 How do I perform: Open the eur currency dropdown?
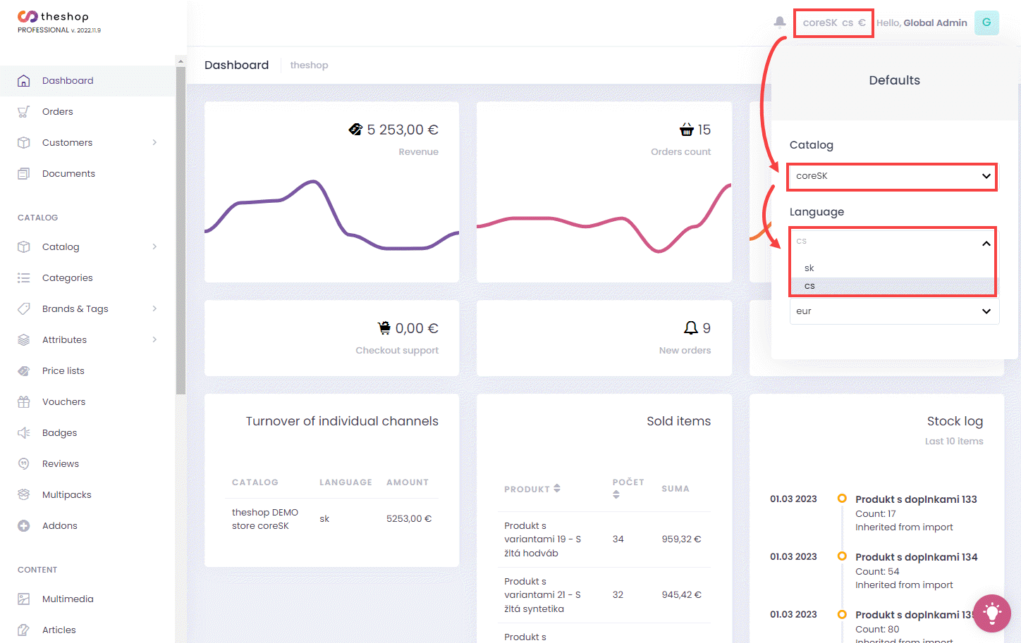point(894,311)
